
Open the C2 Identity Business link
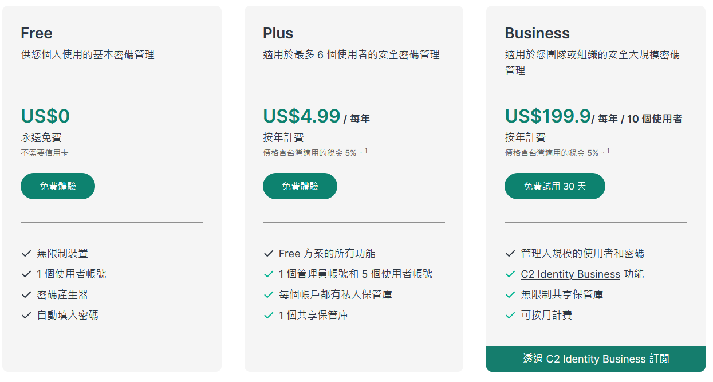(570, 274)
